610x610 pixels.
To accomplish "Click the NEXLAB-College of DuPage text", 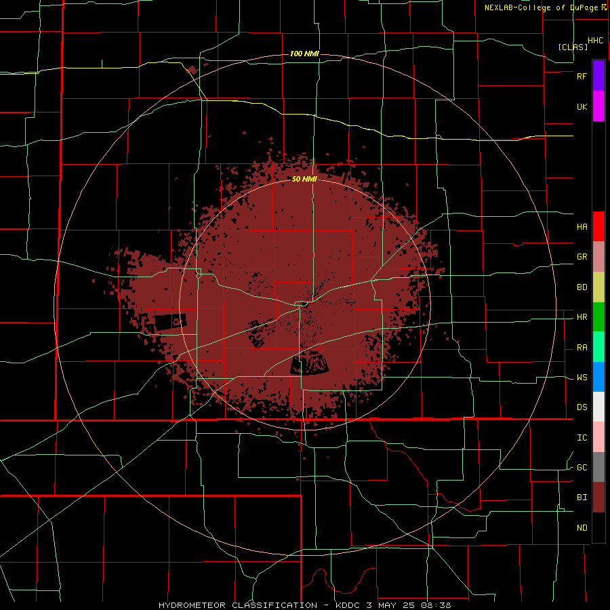I will click(x=542, y=7).
